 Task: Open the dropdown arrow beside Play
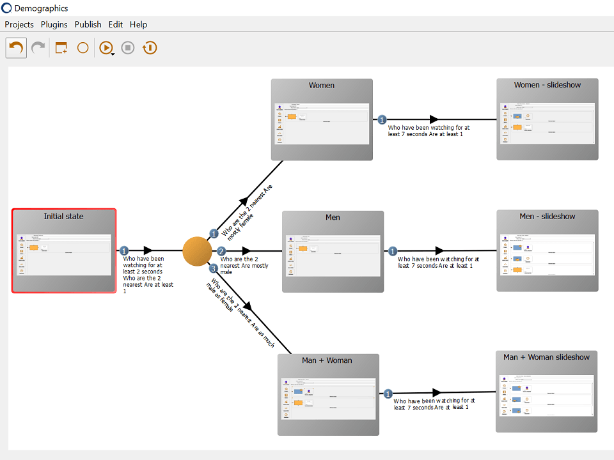pos(113,54)
